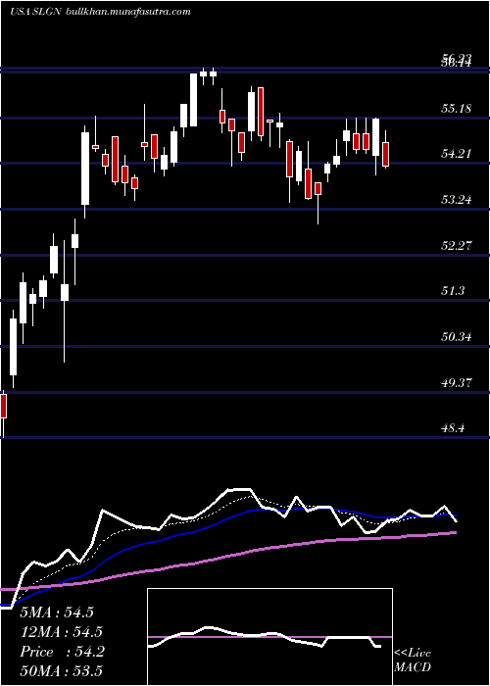The height and width of the screenshot is (686, 490).
Task: Click the '<<Live MACD' label
Action: click(x=413, y=661)
